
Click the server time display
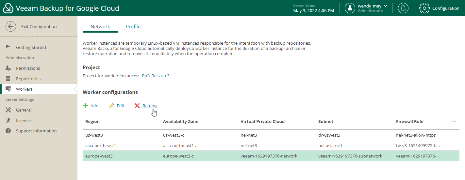click(x=314, y=8)
